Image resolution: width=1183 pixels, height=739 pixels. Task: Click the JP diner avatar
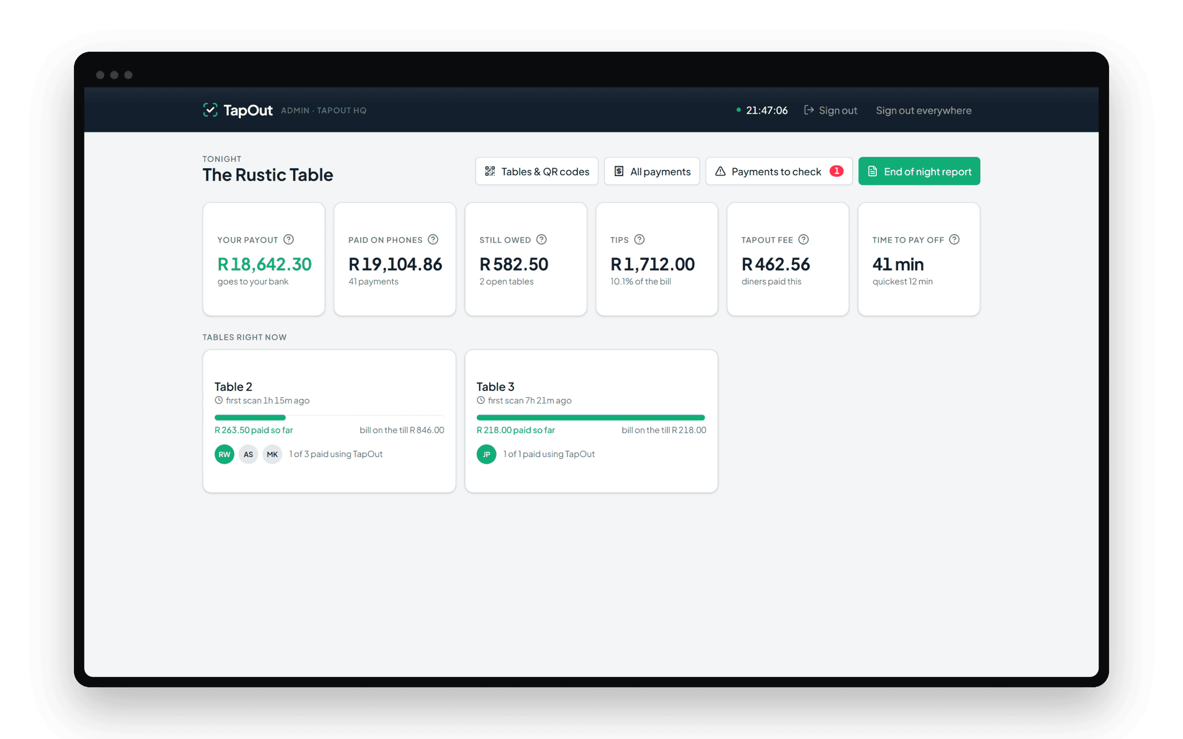(486, 454)
